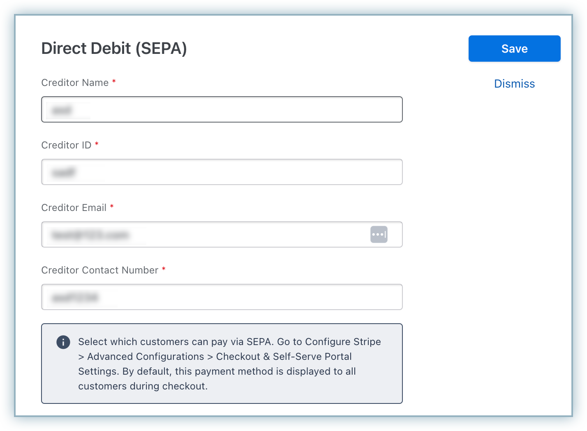Click the "Creditor Name" label
This screenshot has width=587, height=431.
pos(75,83)
